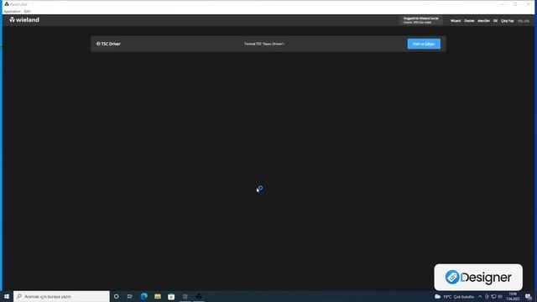Screen dimensions: 537x302
Task: Click the network icon in the system tray
Action: click(493, 296)
